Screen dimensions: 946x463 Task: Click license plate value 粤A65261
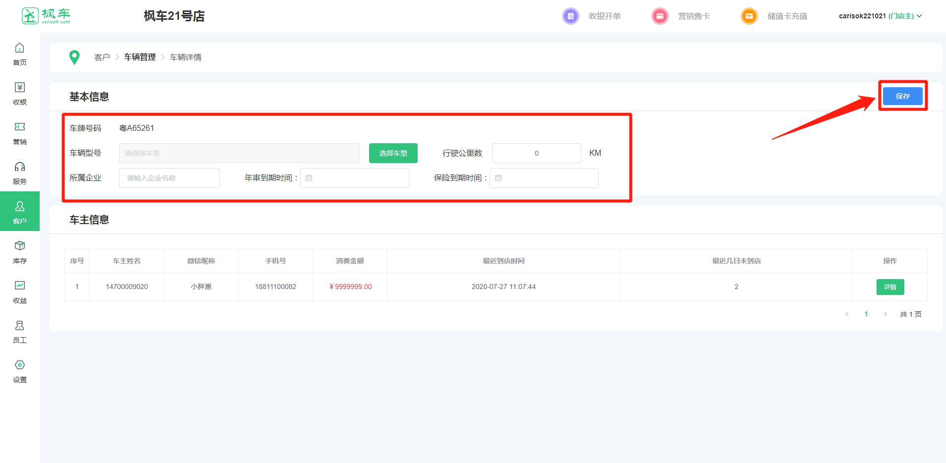click(137, 128)
